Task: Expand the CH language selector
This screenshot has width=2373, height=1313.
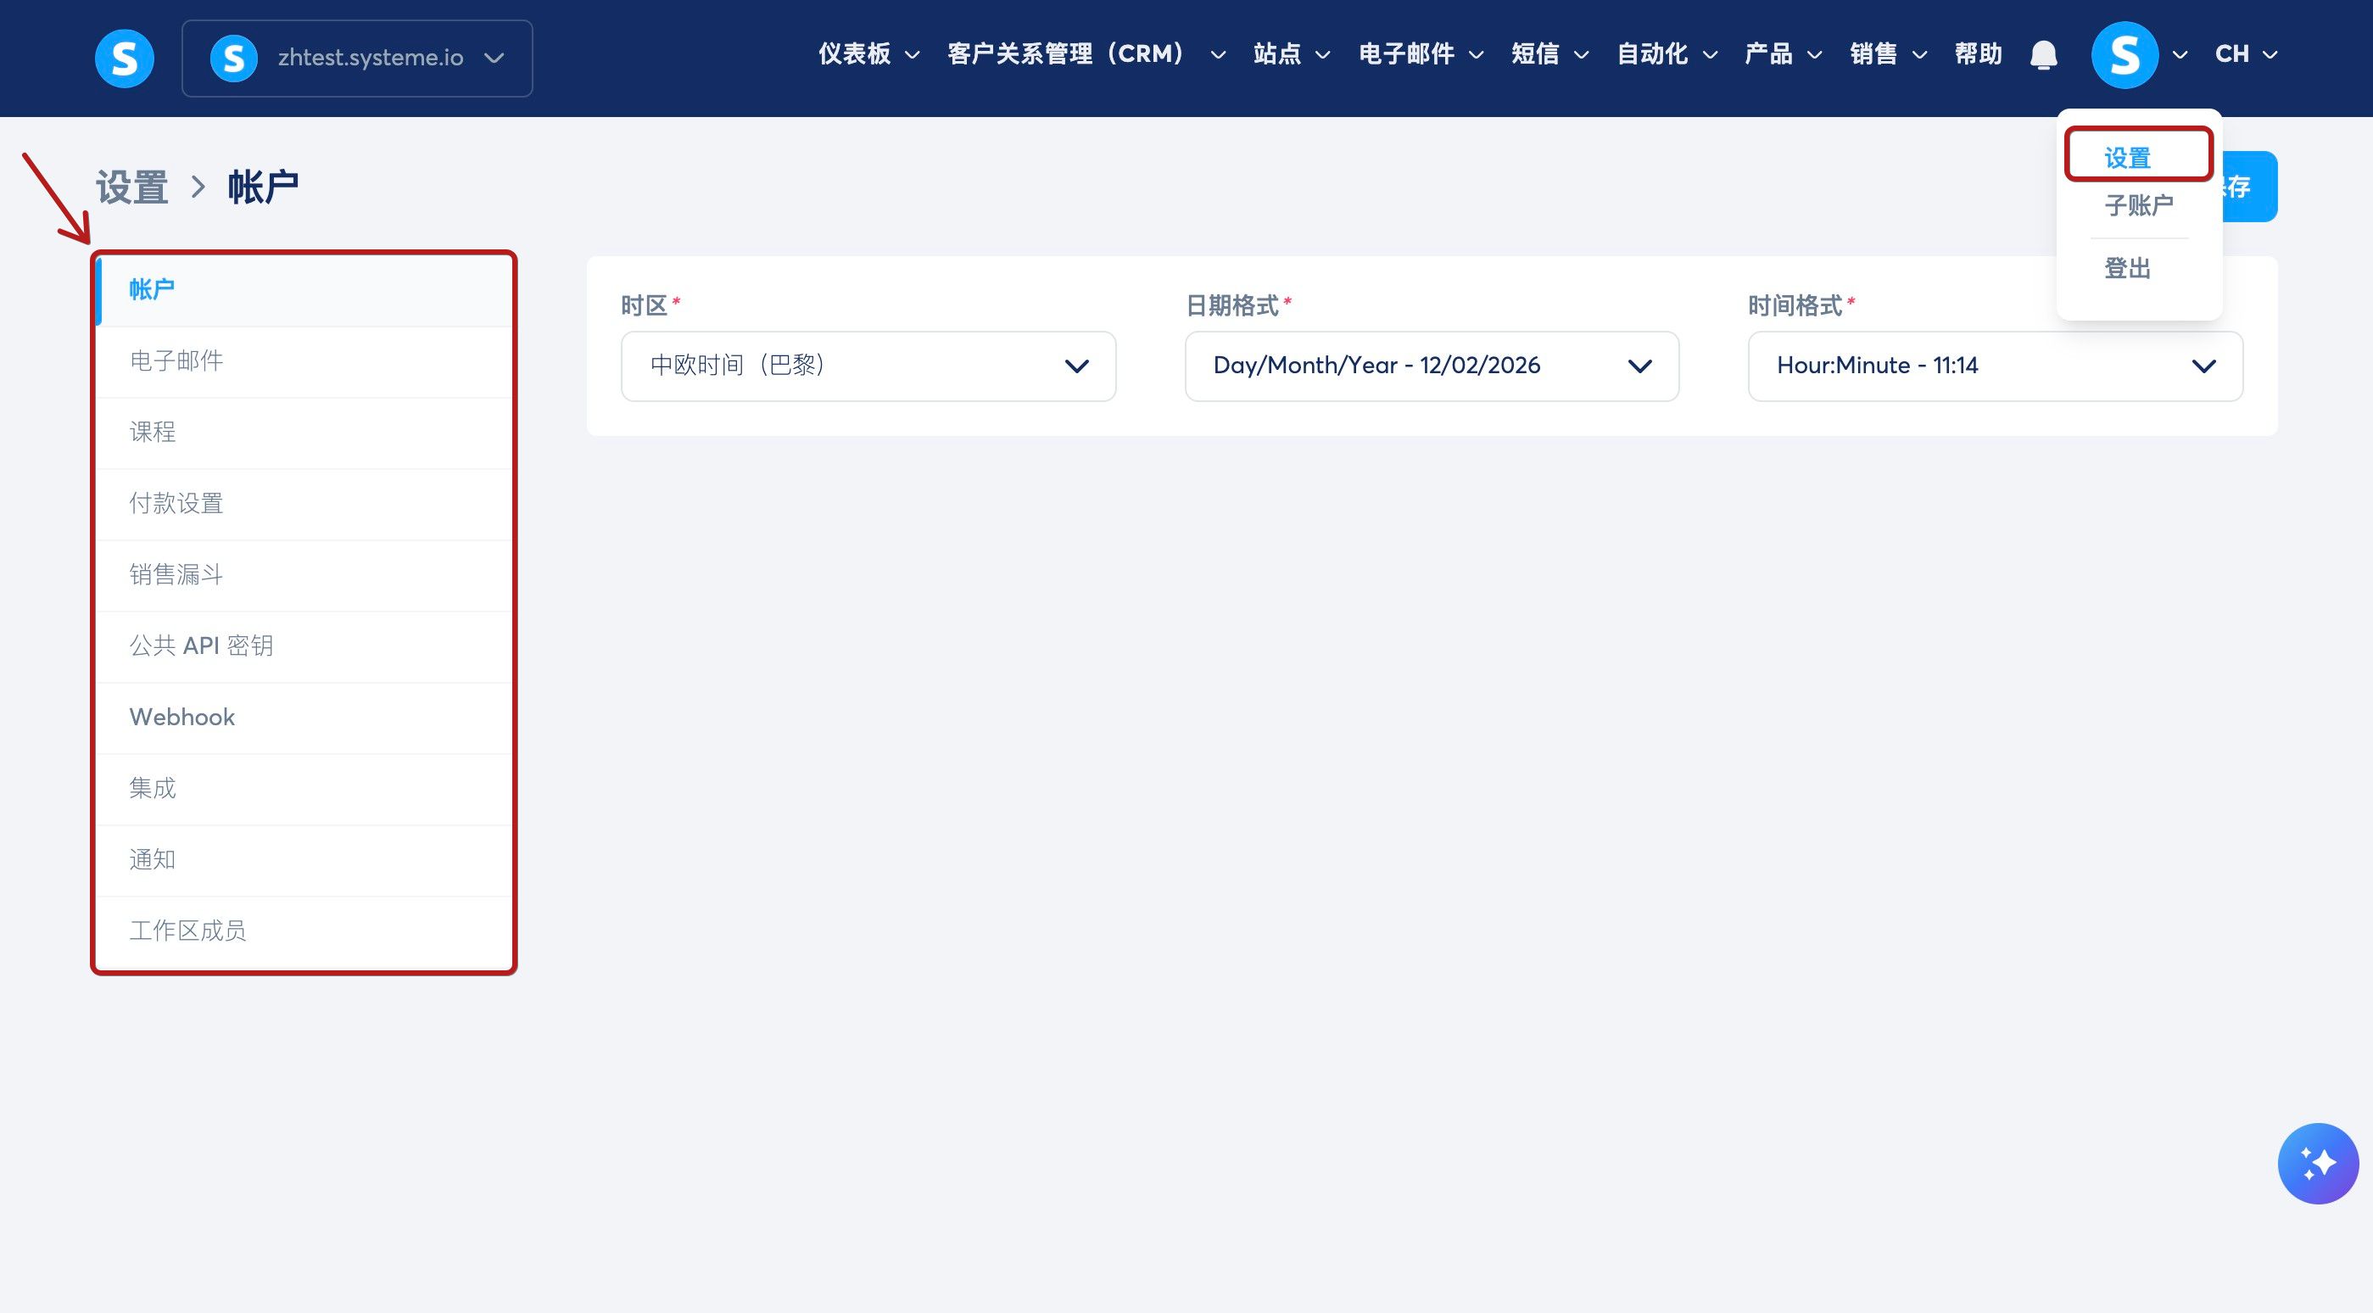Action: coord(2246,54)
